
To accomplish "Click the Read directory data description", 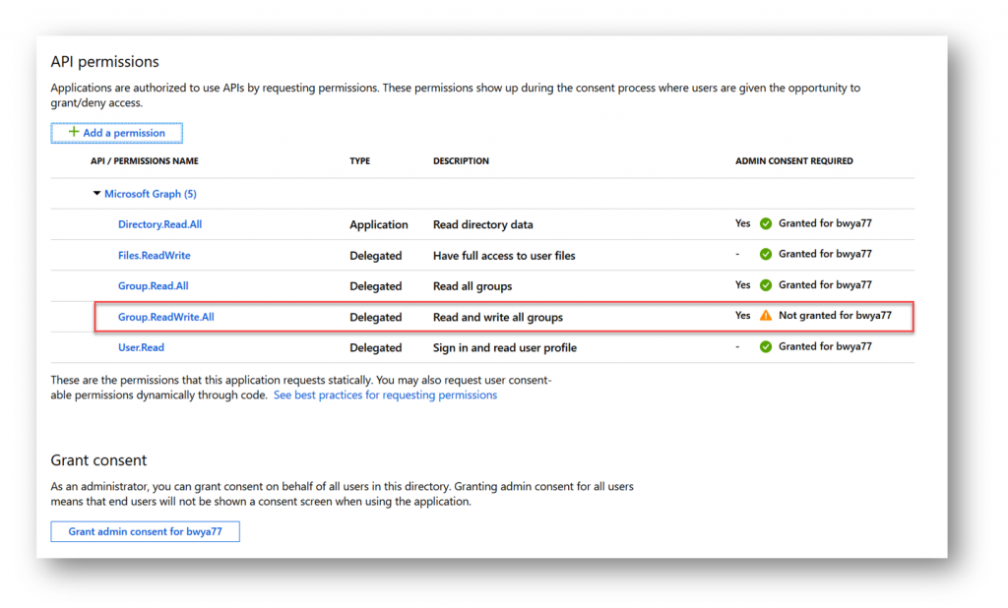I will pos(482,225).
